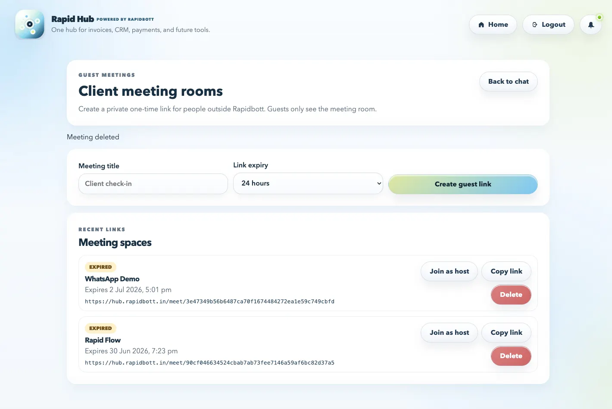
Task: Select Logout in the top navigation
Action: tap(548, 25)
